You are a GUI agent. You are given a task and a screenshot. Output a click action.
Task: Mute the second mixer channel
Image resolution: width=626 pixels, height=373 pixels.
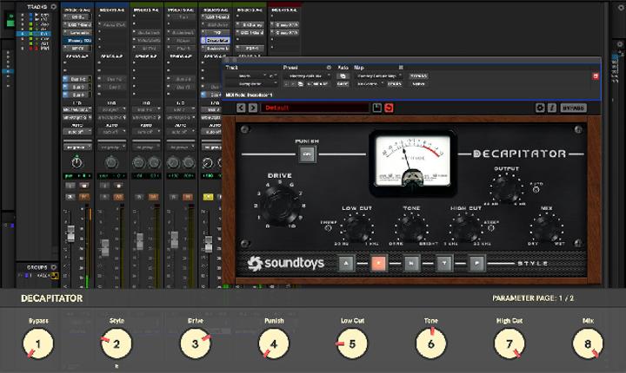[x=118, y=197]
